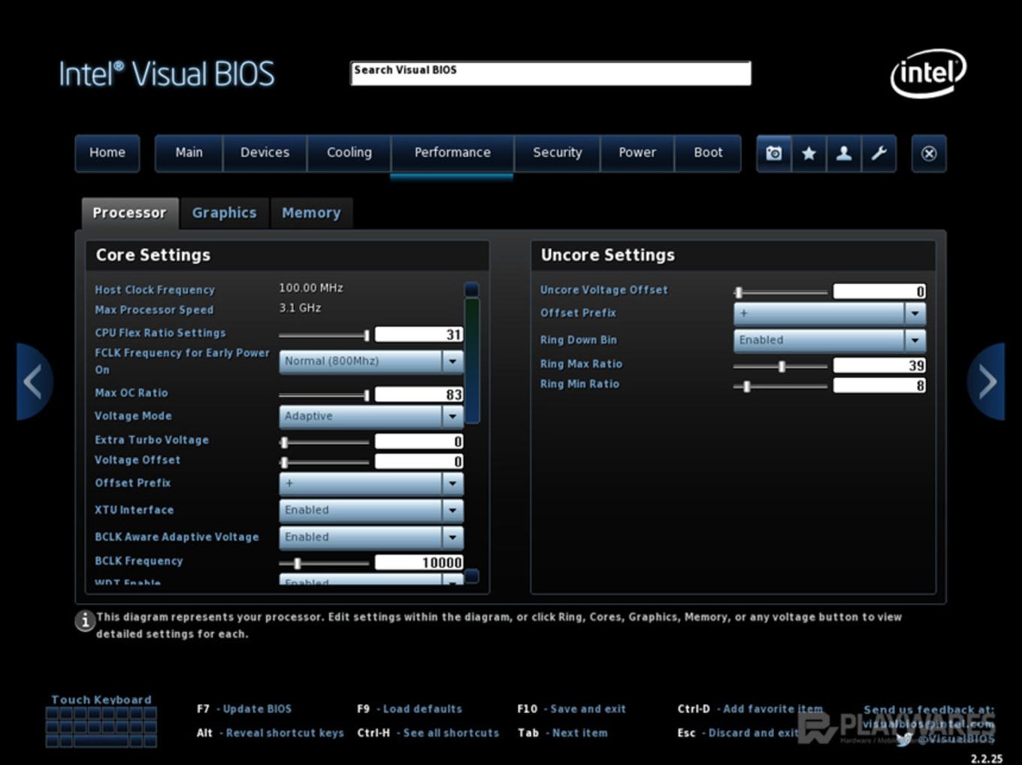Click F9 Load defaults shortcut
The height and width of the screenshot is (765, 1022).
coord(410,709)
